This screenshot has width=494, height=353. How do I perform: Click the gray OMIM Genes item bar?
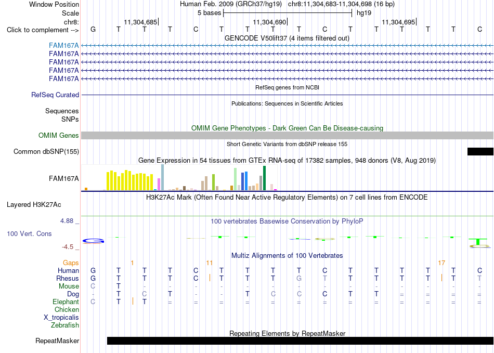[288, 135]
